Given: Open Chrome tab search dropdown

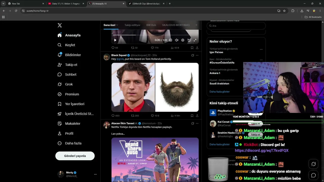Looking at the screenshot, I should point(3,4).
